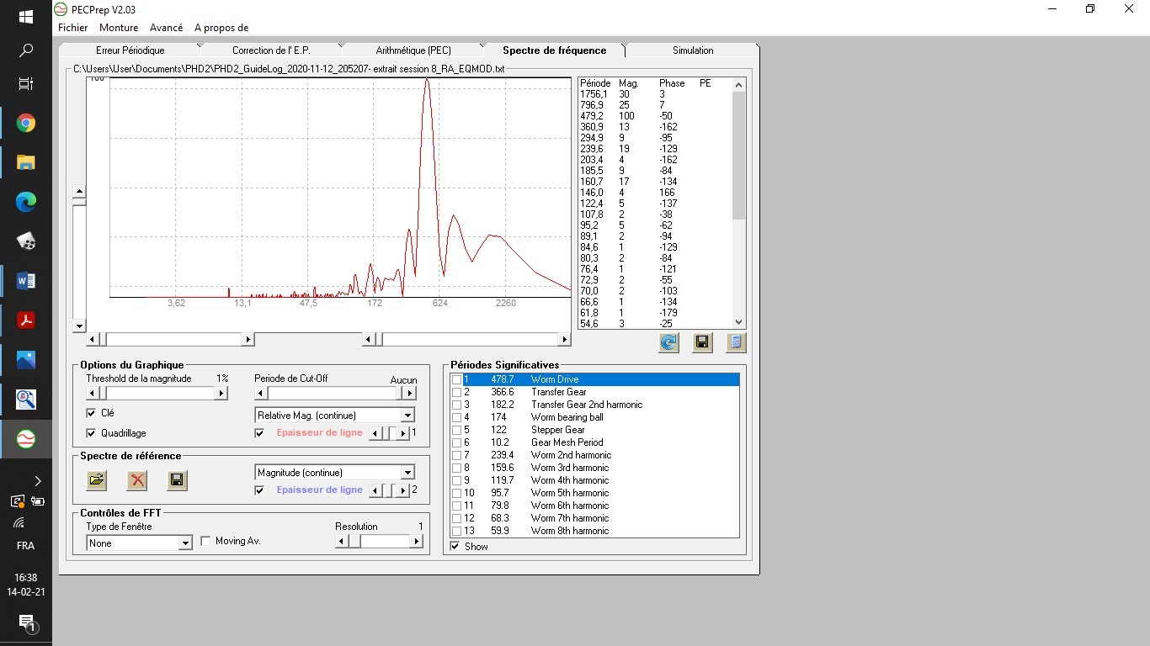Click the save floppy icon under the period table

(702, 342)
